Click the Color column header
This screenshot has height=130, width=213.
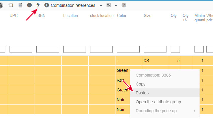pos(122,15)
